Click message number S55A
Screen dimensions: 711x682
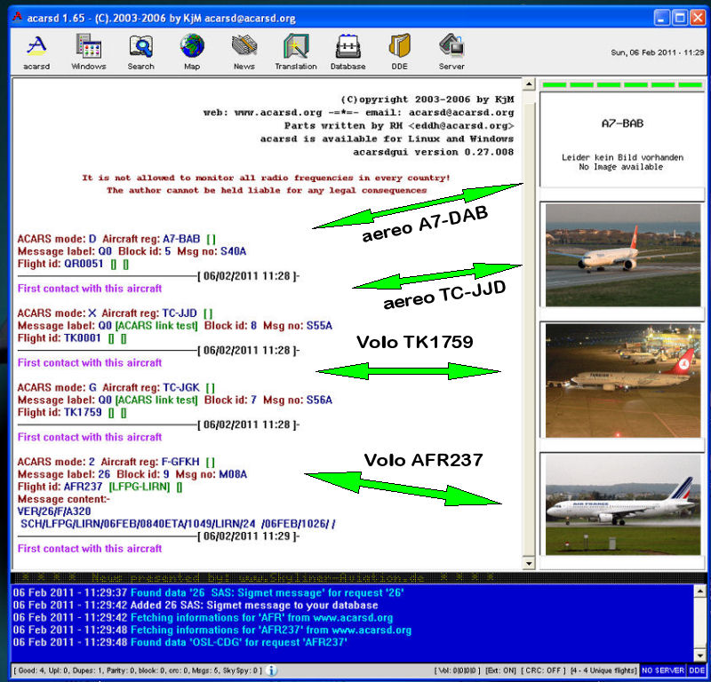click(319, 325)
